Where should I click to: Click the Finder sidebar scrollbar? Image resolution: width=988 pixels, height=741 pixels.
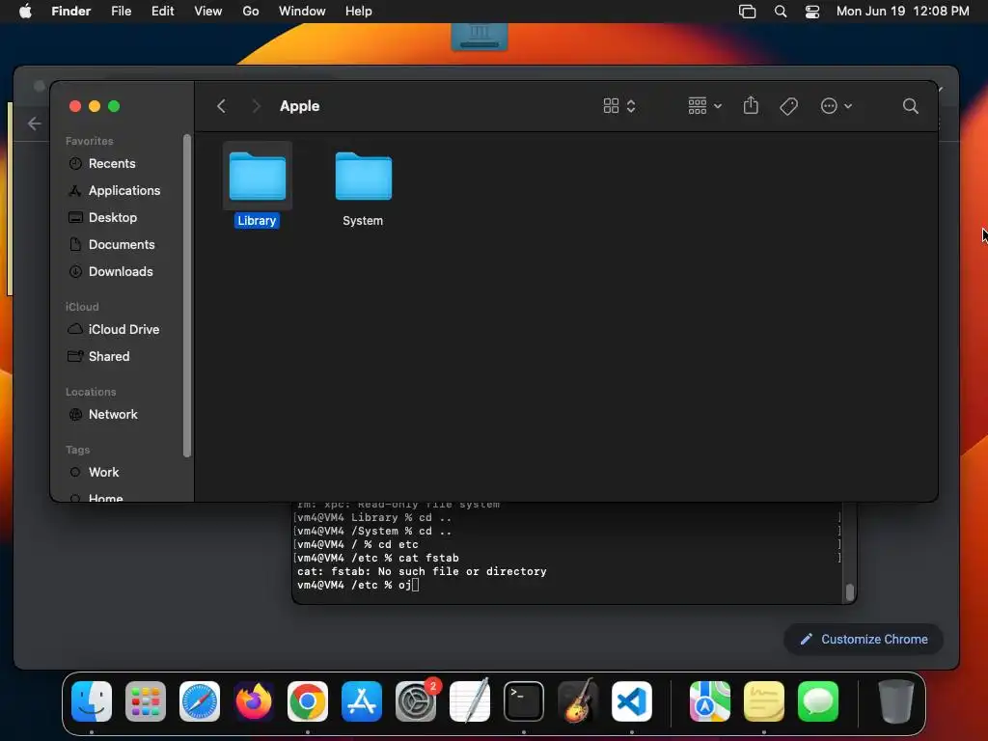click(186, 295)
